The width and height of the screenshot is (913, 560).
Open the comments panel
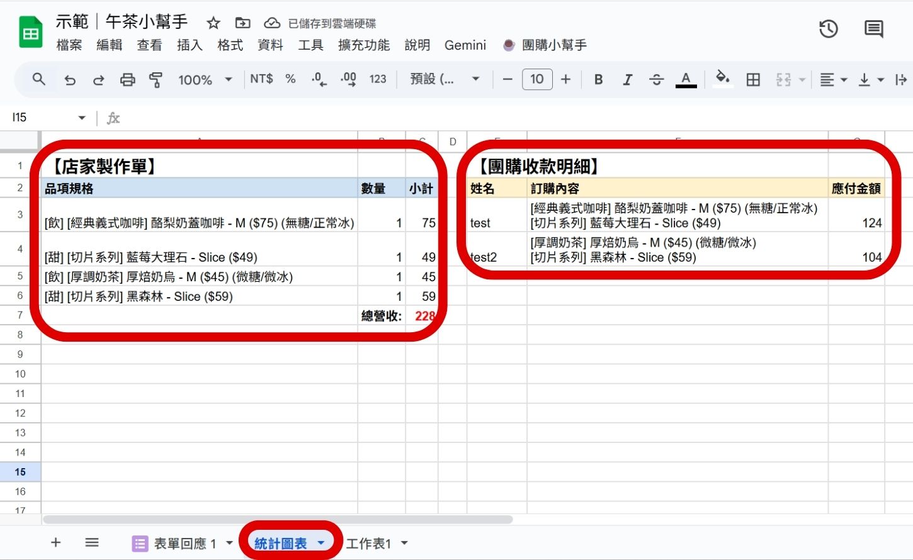[x=873, y=28]
